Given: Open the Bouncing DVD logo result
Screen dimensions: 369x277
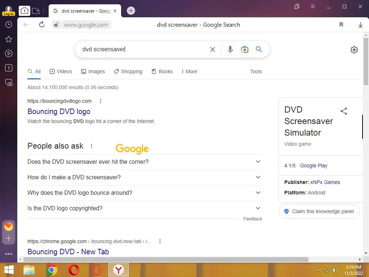Looking at the screenshot, I should coord(59,111).
